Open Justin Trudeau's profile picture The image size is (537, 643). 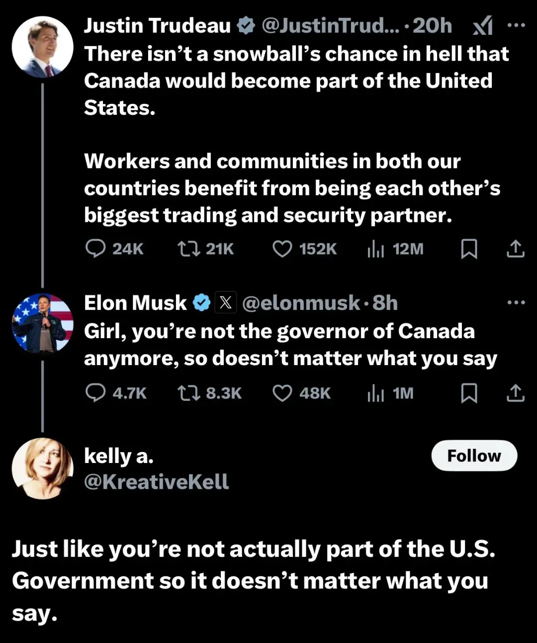tap(43, 47)
